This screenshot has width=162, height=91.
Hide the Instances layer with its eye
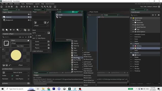pyautogui.click(x=29, y=17)
